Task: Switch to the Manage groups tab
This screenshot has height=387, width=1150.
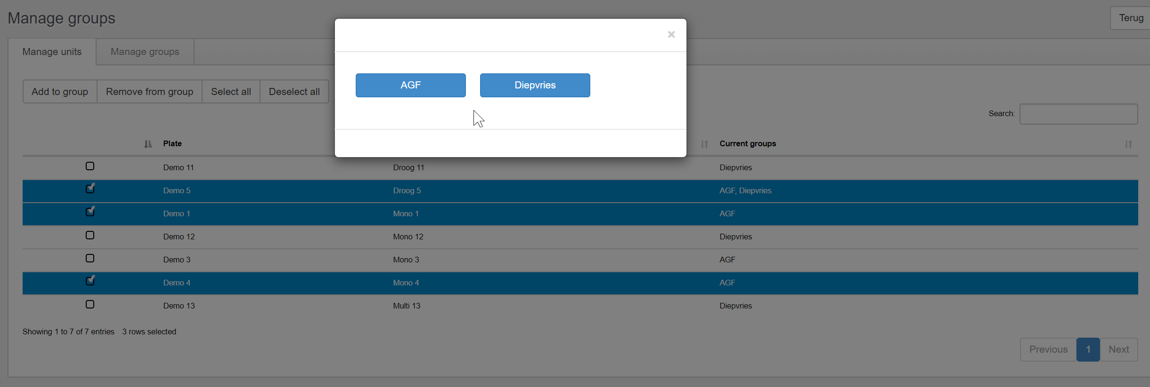Action: pyautogui.click(x=145, y=52)
